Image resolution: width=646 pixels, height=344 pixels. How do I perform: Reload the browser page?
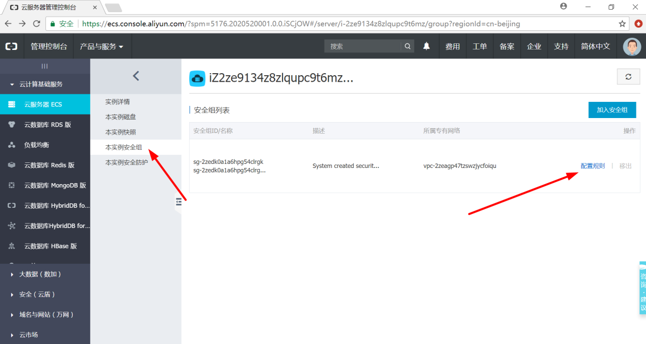36,24
